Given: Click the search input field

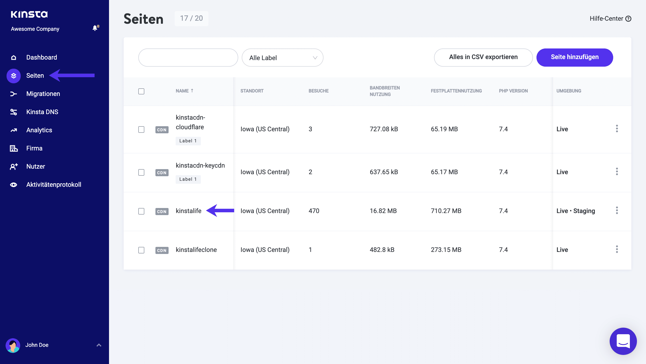Looking at the screenshot, I should [188, 57].
